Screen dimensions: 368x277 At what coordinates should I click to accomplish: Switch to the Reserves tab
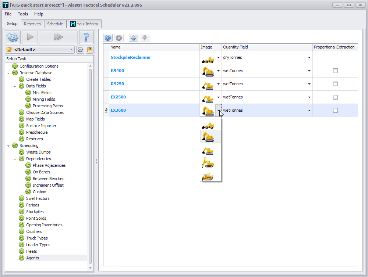point(32,24)
